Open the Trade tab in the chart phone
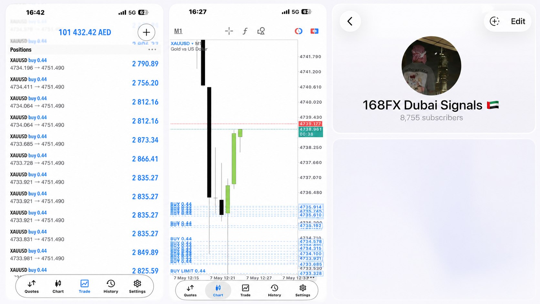 pos(245,291)
